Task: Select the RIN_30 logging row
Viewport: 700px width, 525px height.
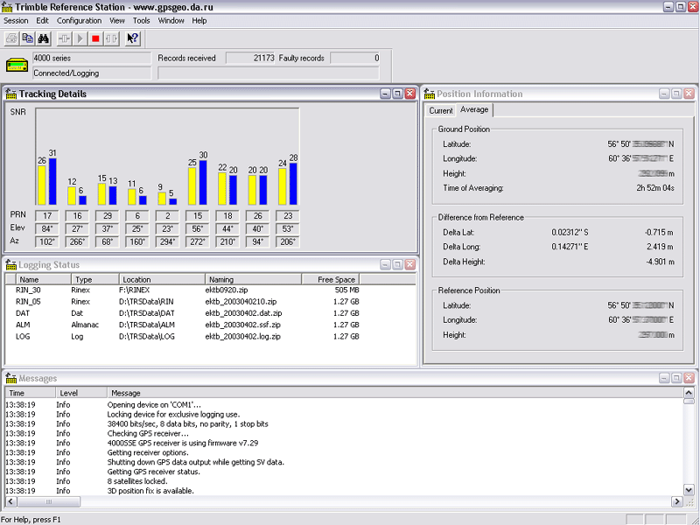Action: coord(30,290)
